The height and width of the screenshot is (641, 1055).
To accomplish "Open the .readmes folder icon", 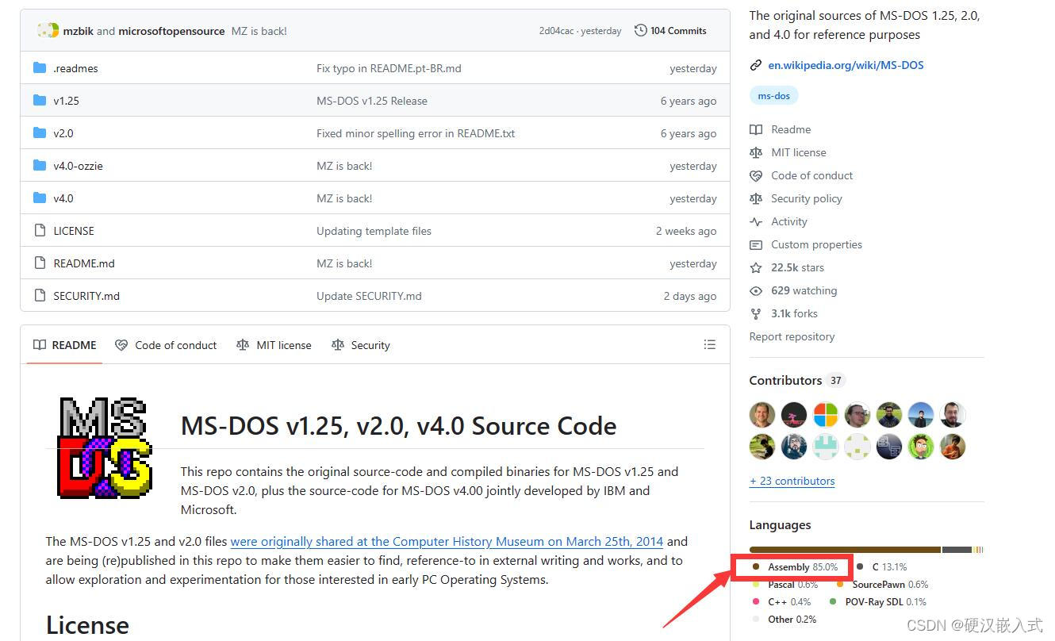I will tap(40, 68).
